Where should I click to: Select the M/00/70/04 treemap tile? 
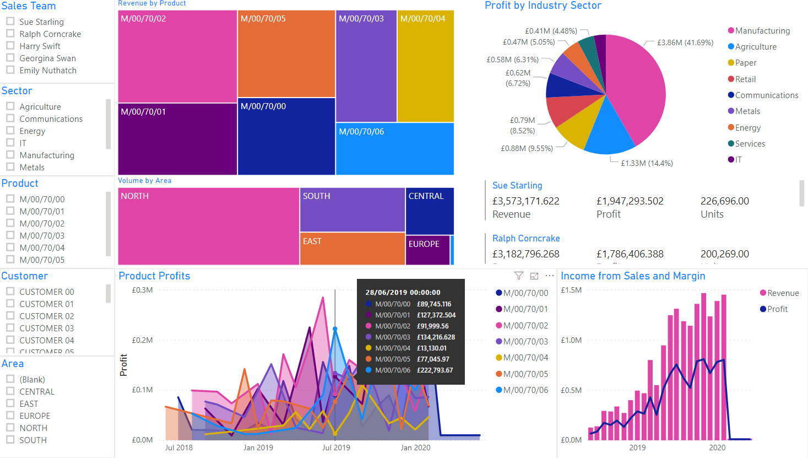pyautogui.click(x=425, y=66)
